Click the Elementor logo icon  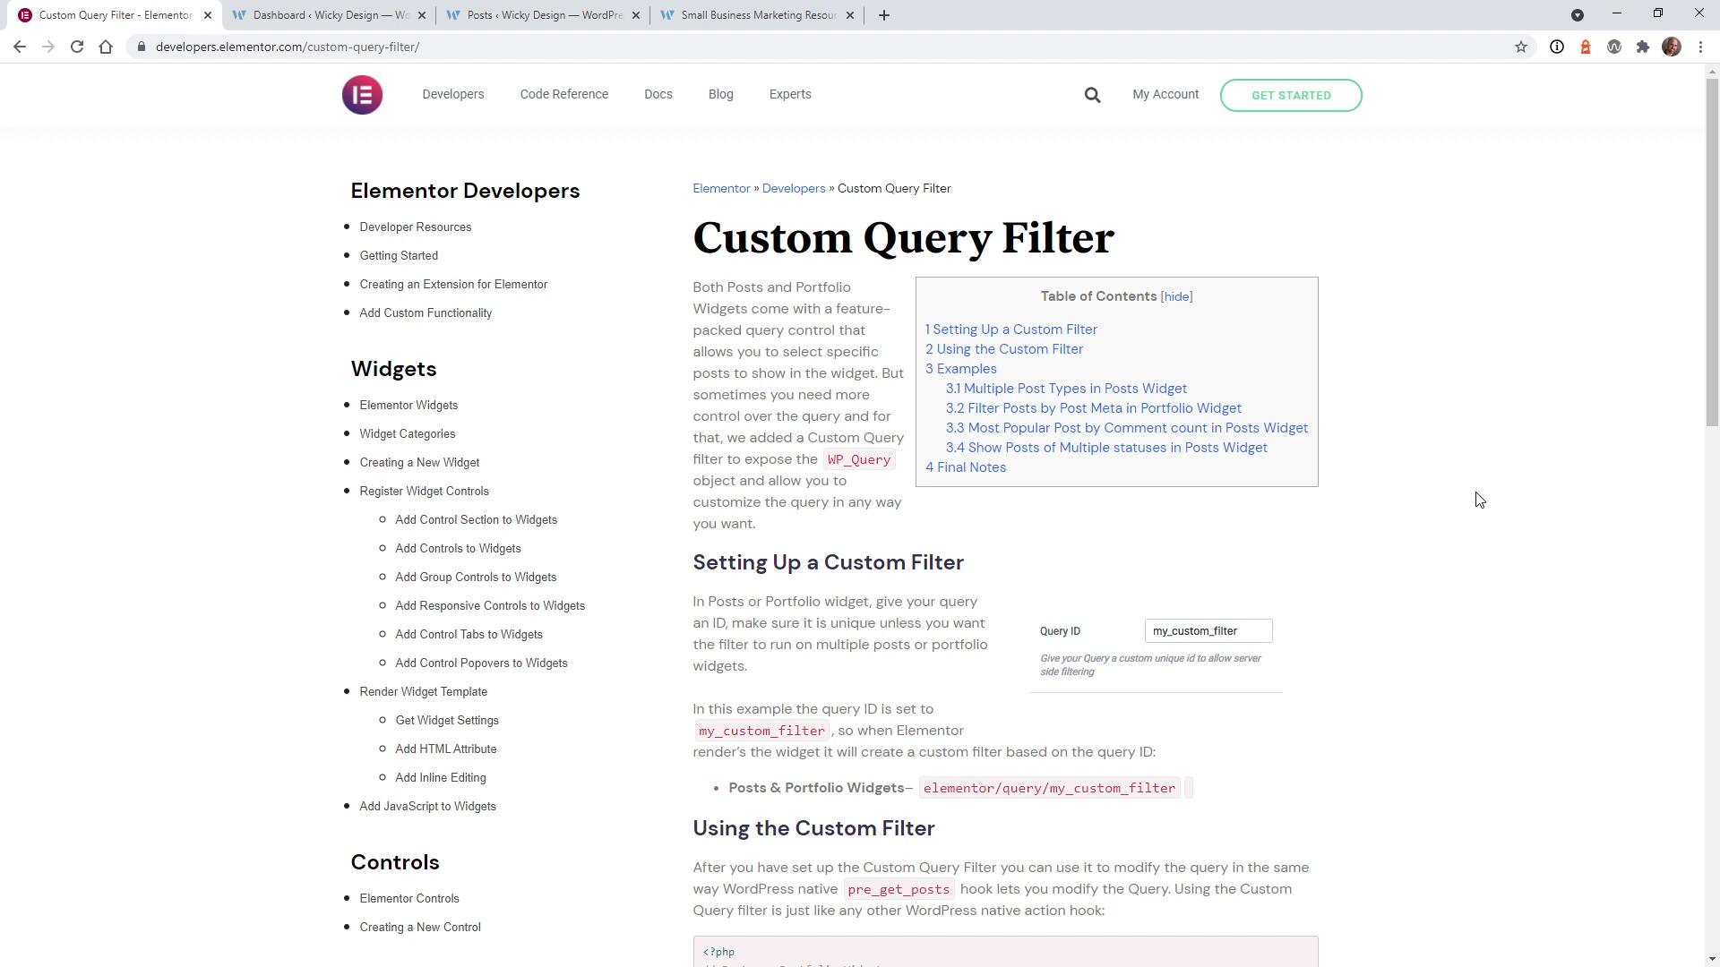(362, 95)
